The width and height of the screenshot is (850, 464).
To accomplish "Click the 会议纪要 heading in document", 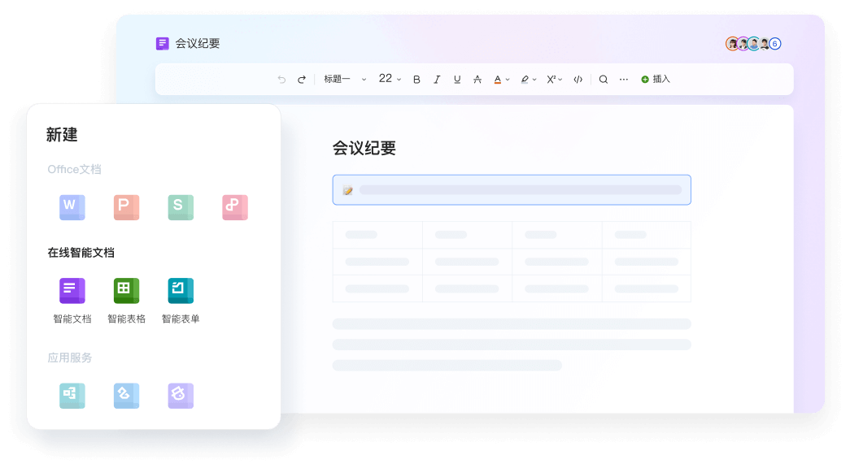I will tap(364, 148).
